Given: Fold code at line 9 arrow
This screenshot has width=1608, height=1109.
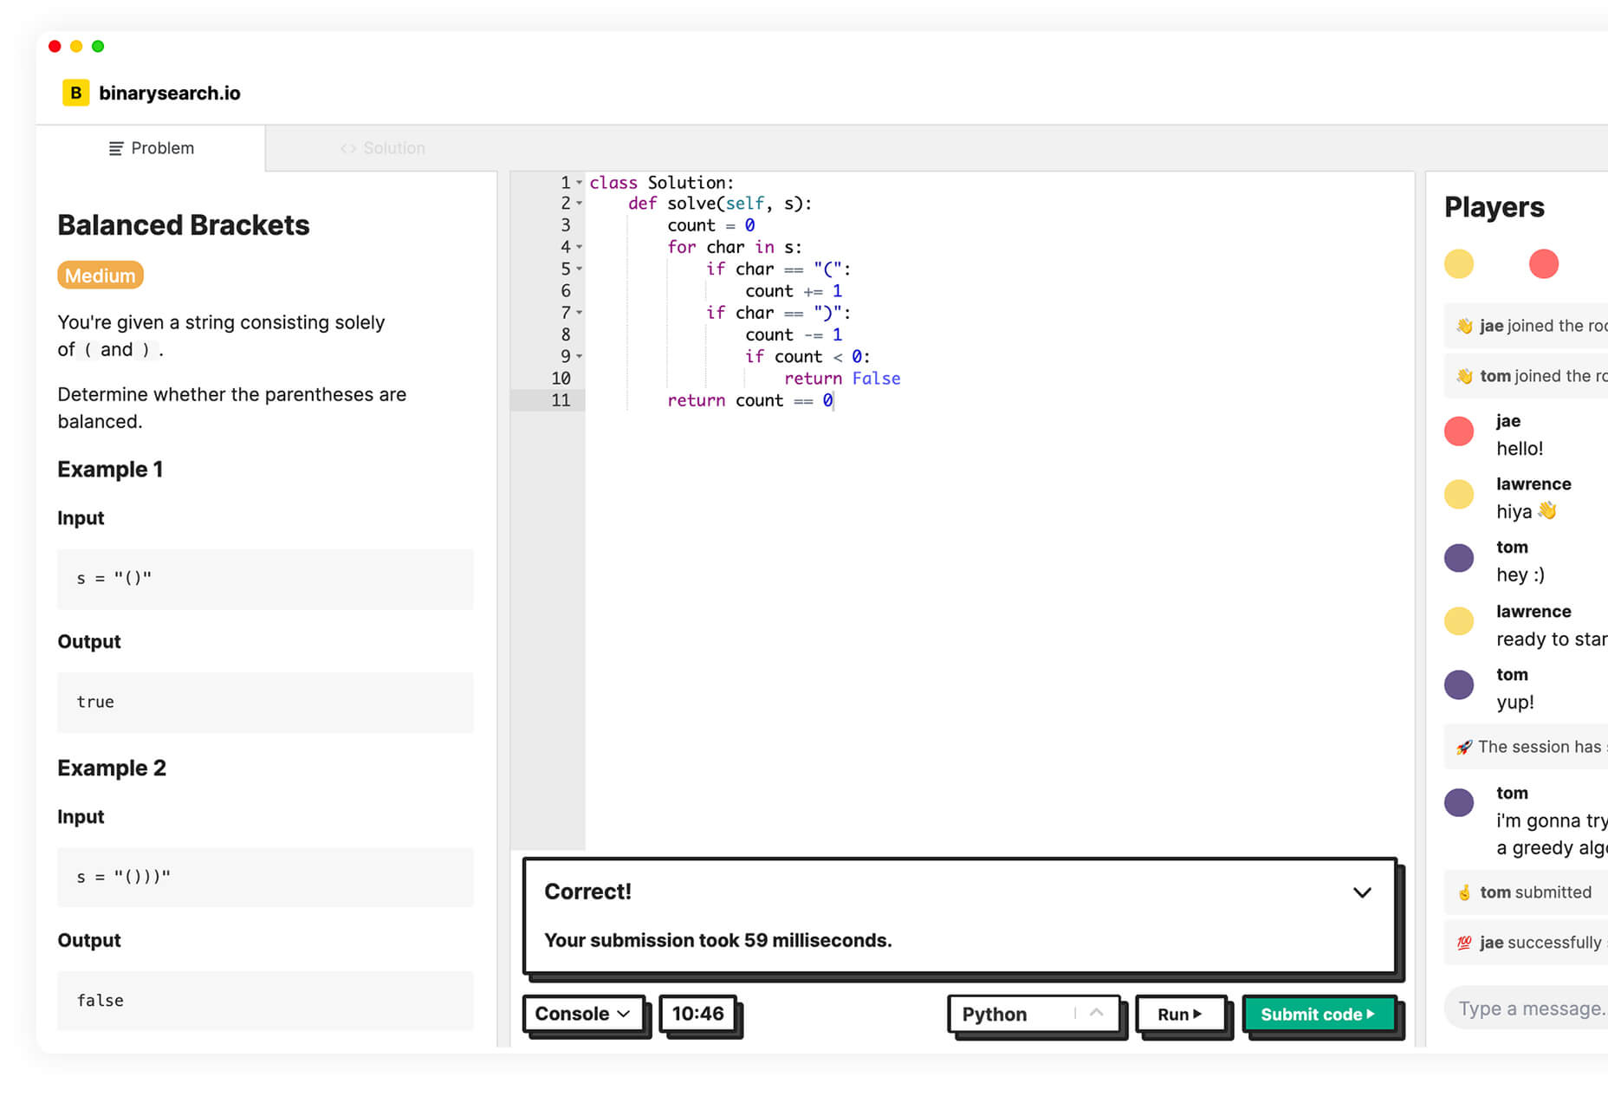Looking at the screenshot, I should 579,356.
